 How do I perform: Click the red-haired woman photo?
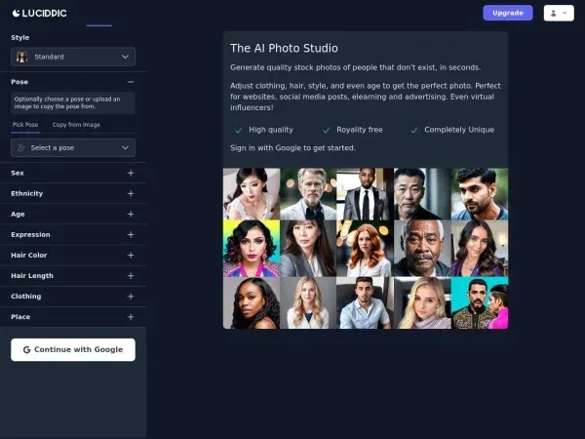(x=366, y=248)
